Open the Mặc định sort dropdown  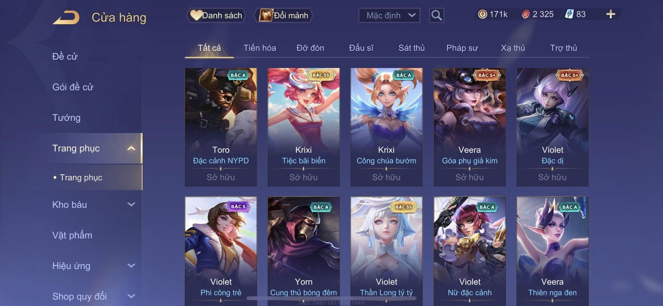click(389, 15)
